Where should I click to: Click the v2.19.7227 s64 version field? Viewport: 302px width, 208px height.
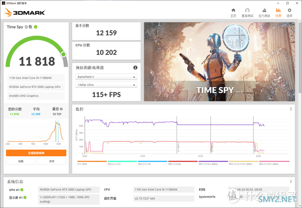click(164, 199)
